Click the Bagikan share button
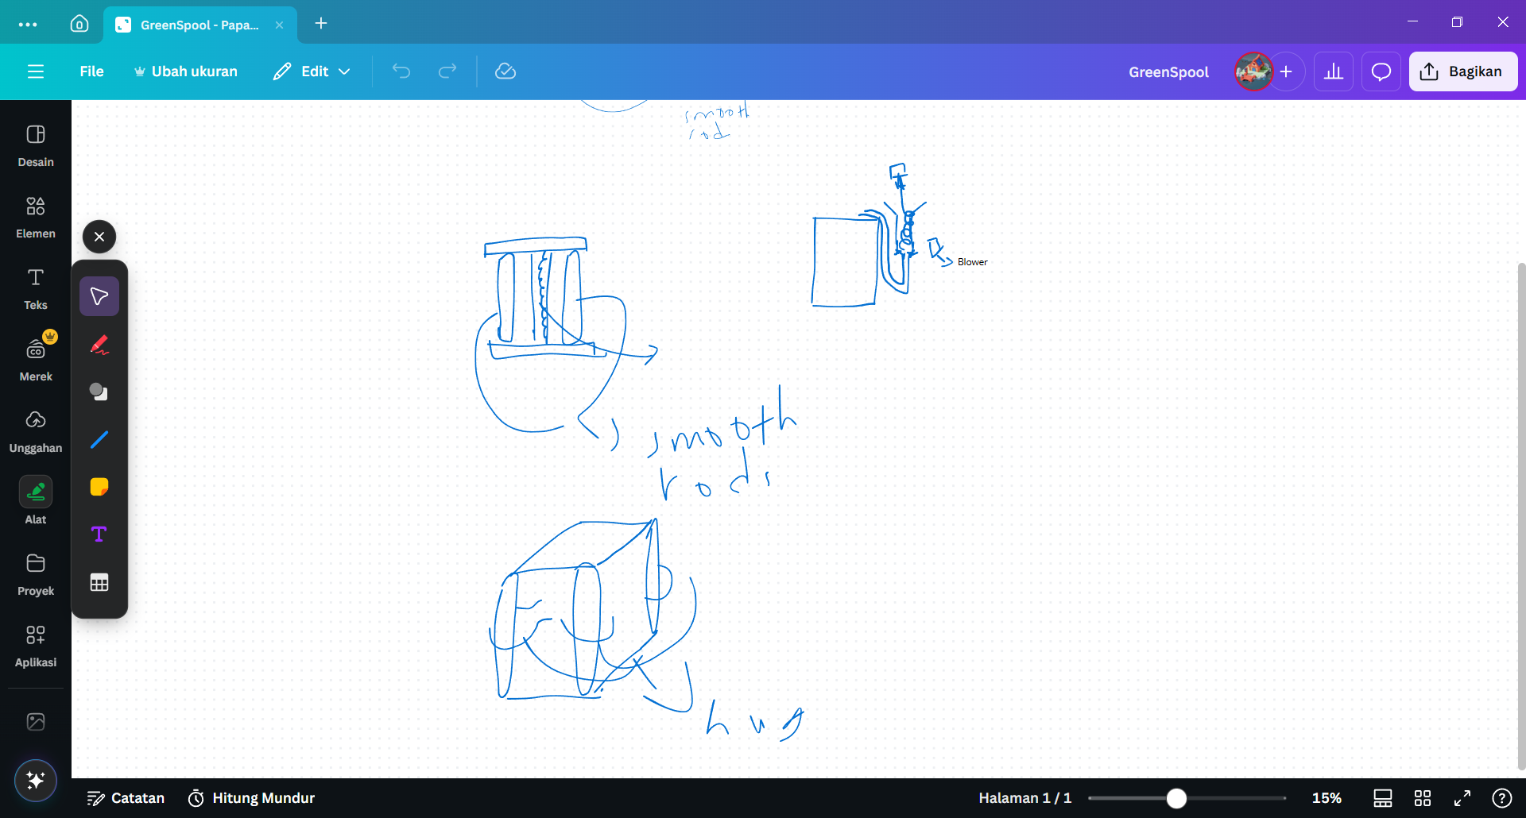The image size is (1526, 818). tap(1462, 71)
